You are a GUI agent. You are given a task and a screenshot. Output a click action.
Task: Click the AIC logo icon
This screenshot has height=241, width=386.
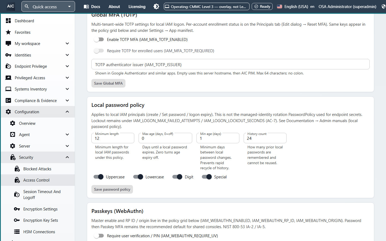11,6
